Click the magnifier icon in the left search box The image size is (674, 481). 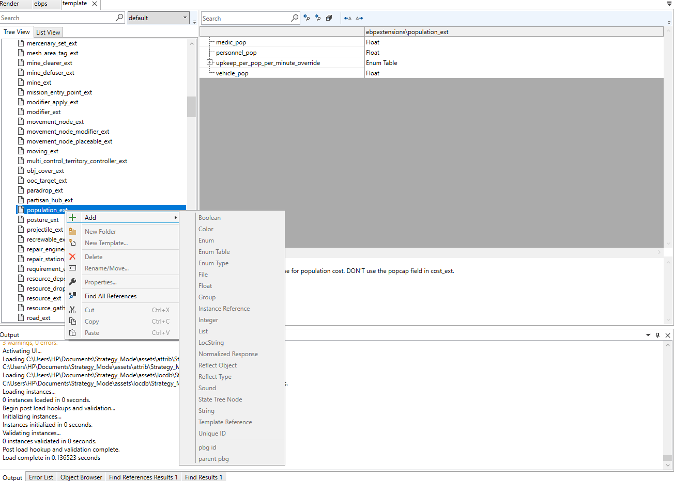click(119, 18)
